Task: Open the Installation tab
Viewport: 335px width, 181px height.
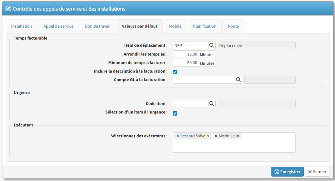Action: 21,26
